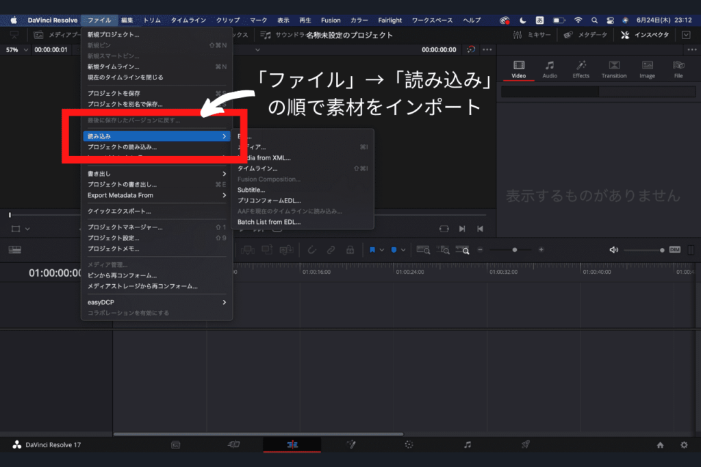Open the Fusion page icon
The width and height of the screenshot is (701, 467).
pos(351,444)
